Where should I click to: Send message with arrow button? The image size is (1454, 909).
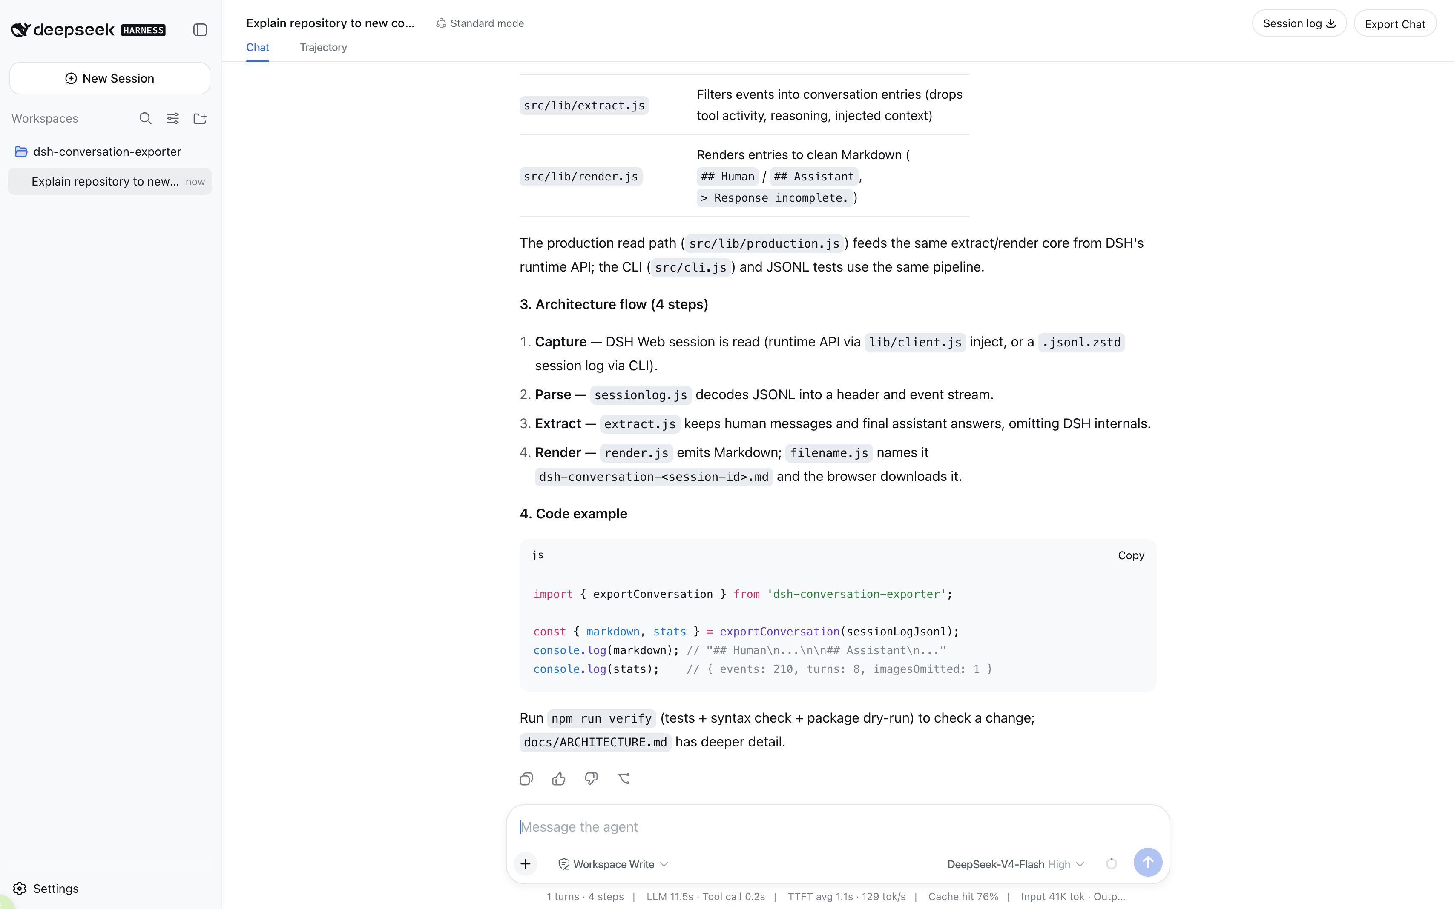click(x=1147, y=863)
